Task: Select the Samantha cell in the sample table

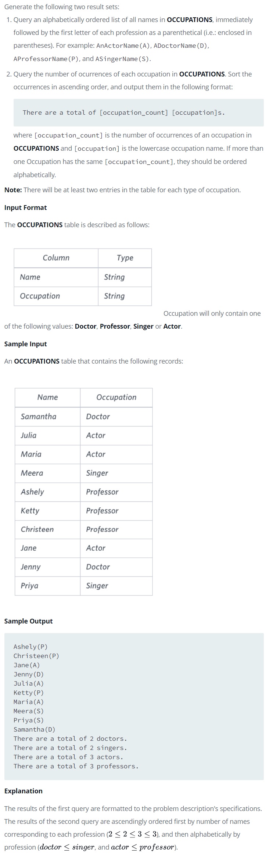Action: coord(47,417)
